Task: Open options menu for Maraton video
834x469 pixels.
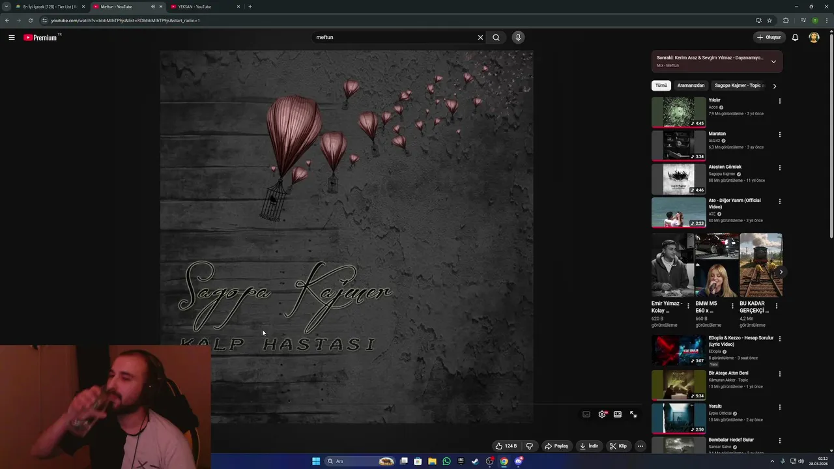Action: tap(779, 134)
